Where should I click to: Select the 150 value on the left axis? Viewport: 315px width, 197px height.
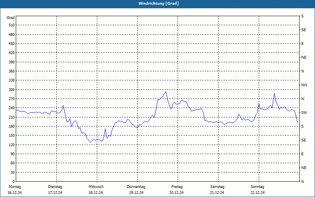pos(12,136)
